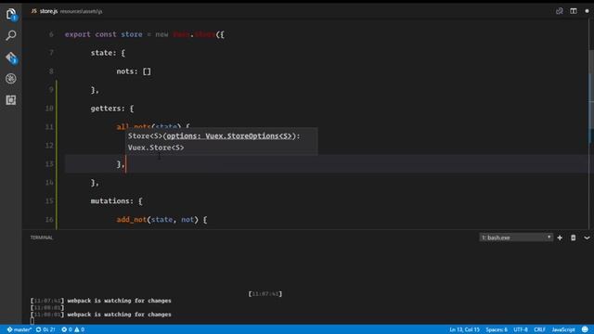This screenshot has width=594, height=334.
Task: Click 'export const store' text on line 6
Action: tap(103, 34)
